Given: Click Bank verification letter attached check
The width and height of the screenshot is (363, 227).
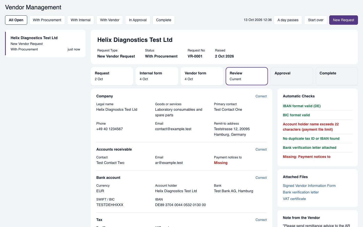Looking at the screenshot, I should 310,148.
